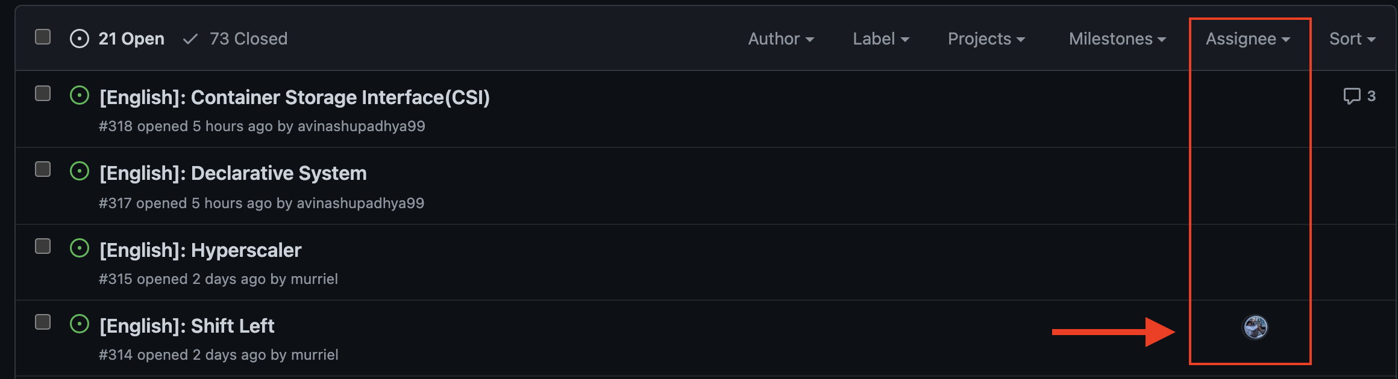The width and height of the screenshot is (1398, 379).
Task: Click open status icon for Container Storage Interface issue
Action: [80, 96]
